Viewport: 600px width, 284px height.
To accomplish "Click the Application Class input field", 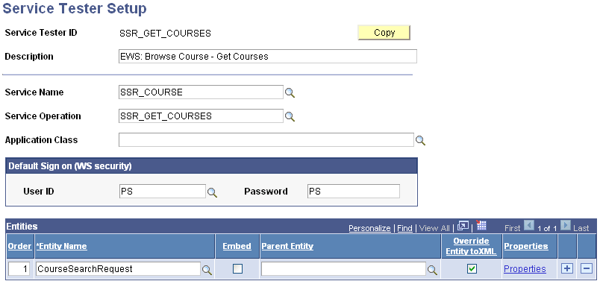I will click(x=266, y=140).
